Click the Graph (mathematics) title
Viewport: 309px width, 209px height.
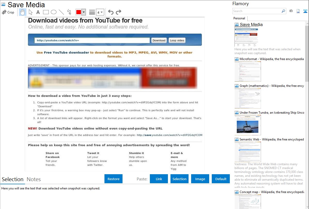(272, 86)
